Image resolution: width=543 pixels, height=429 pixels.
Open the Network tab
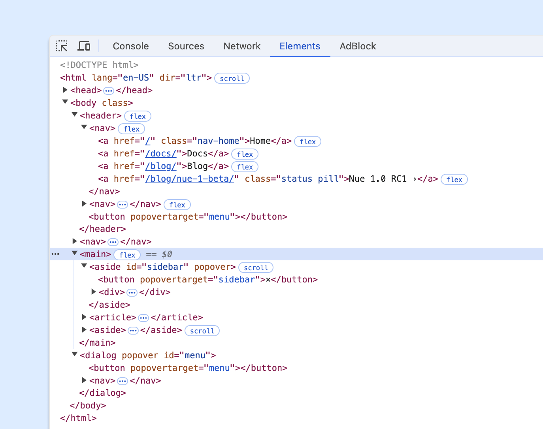point(242,46)
